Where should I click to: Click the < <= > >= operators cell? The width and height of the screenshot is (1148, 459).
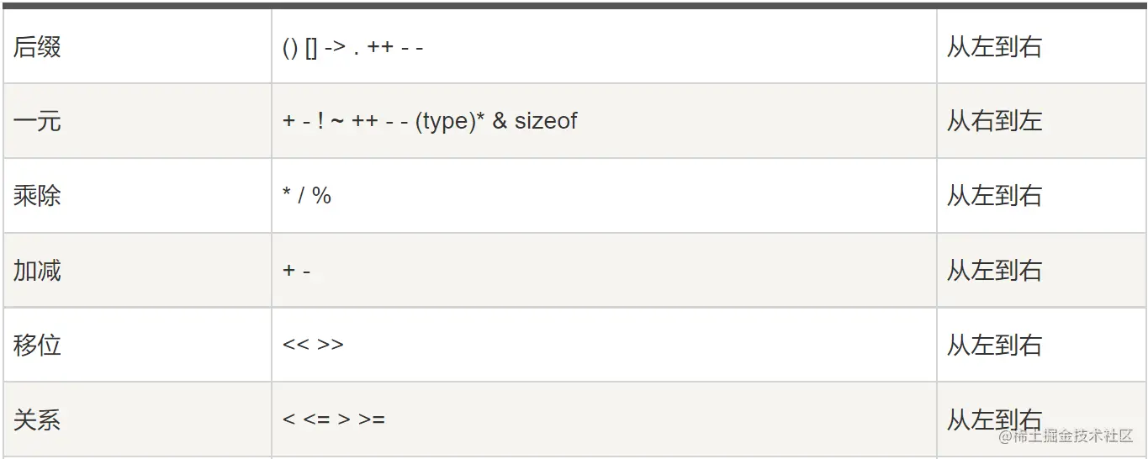(333, 419)
